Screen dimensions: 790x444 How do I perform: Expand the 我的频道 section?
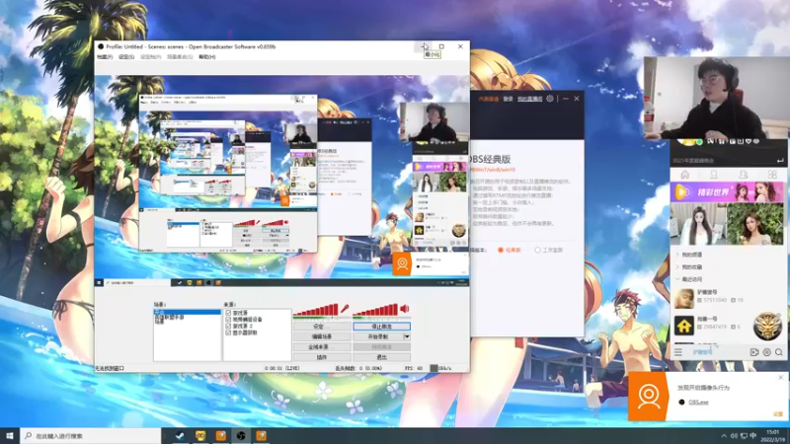tap(677, 255)
